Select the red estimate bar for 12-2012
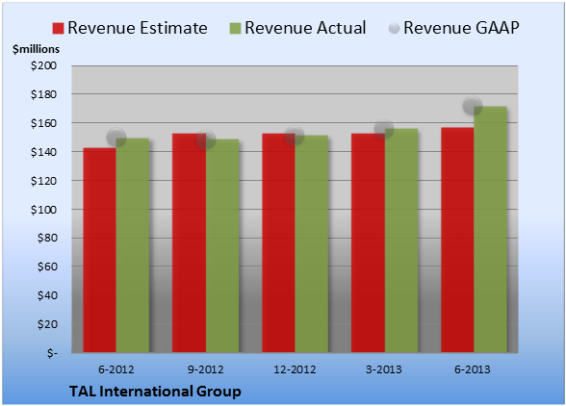 [x=279, y=242]
